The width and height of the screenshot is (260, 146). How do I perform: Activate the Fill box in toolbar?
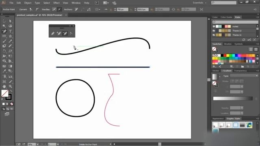(x=5, y=93)
